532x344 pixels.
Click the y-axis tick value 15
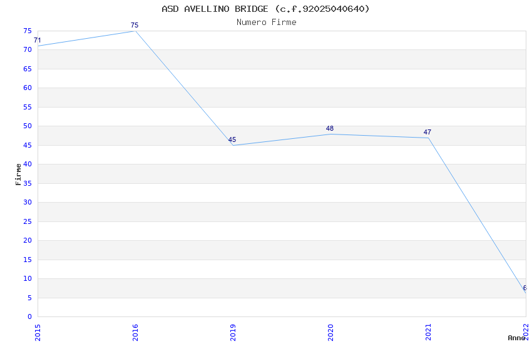pos(28,260)
